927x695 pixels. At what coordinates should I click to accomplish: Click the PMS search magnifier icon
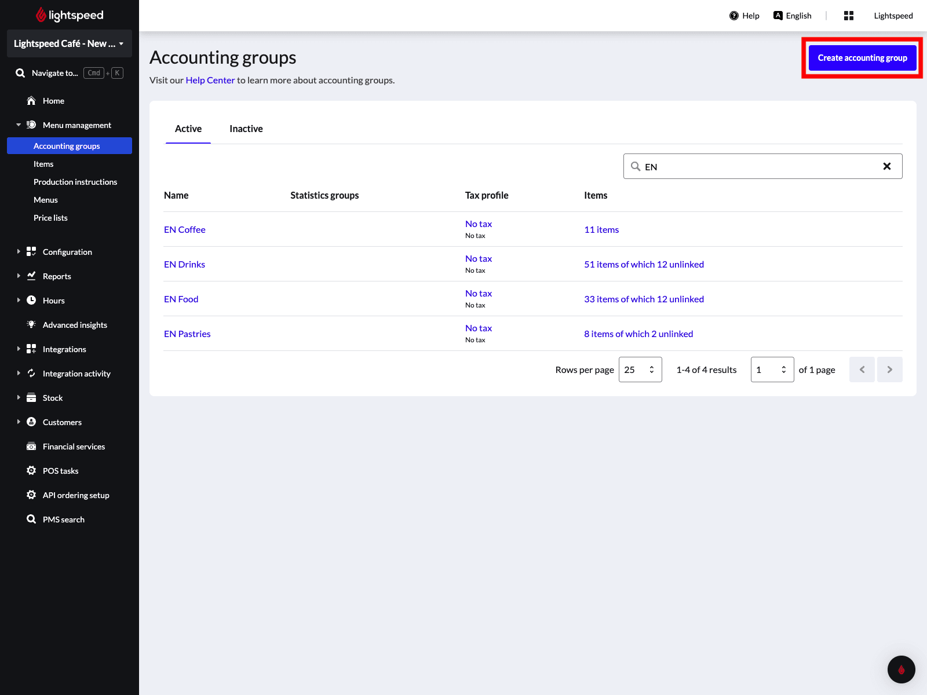click(31, 520)
